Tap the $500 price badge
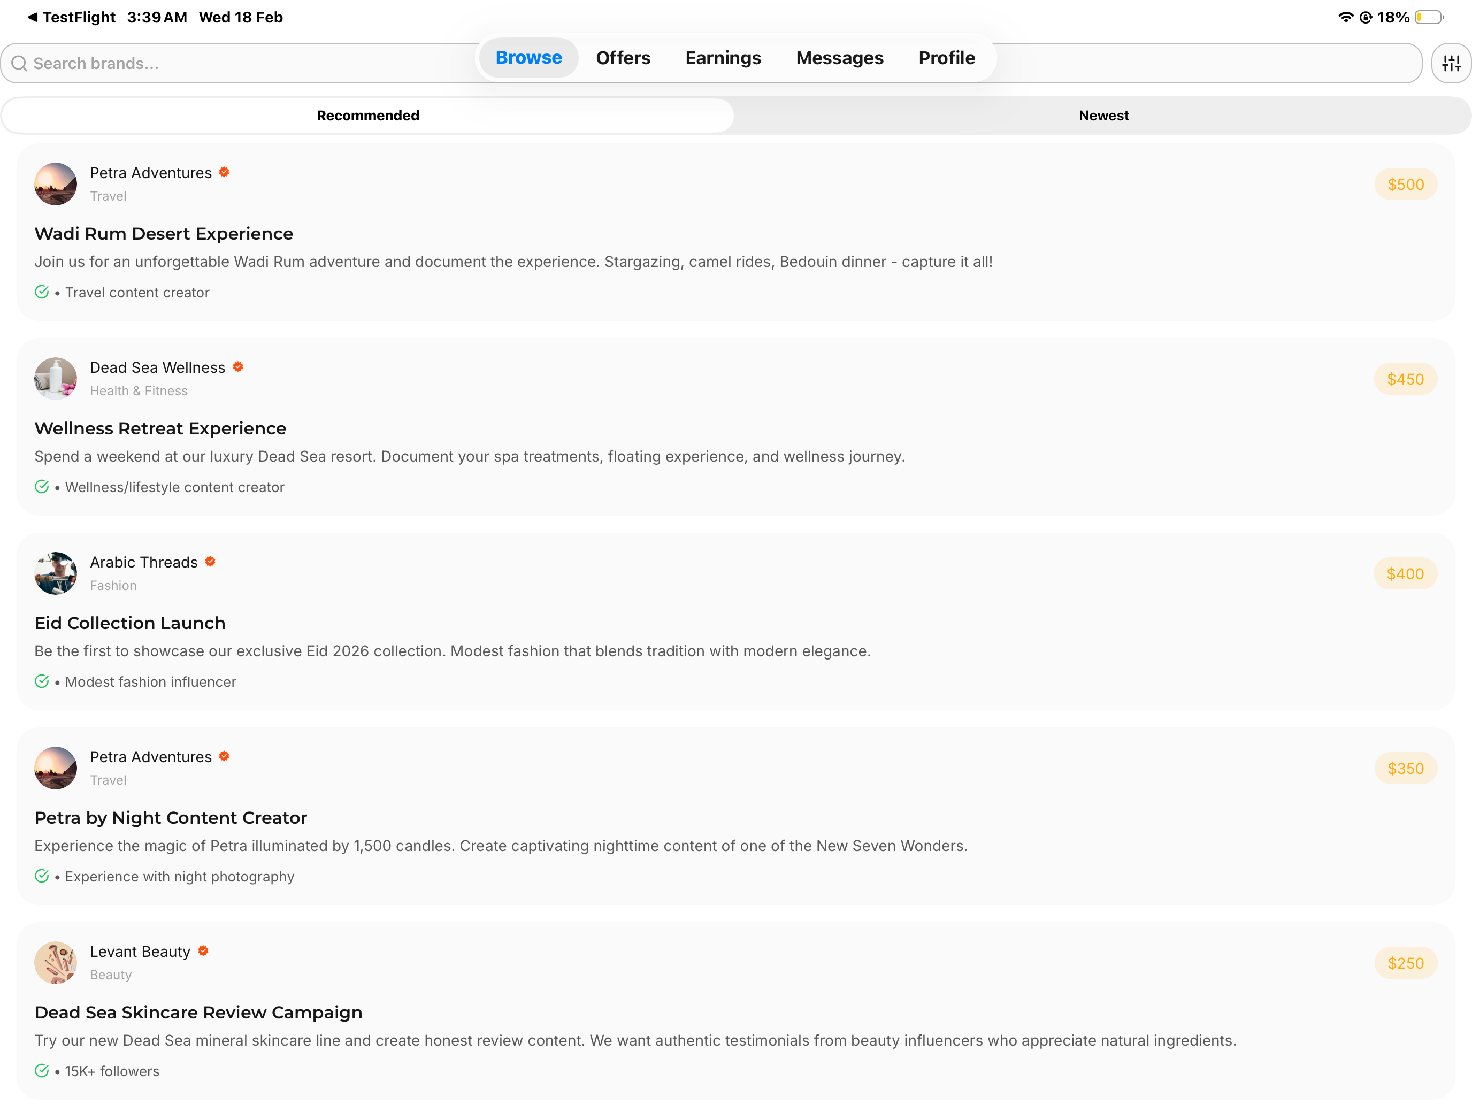 pyautogui.click(x=1406, y=185)
